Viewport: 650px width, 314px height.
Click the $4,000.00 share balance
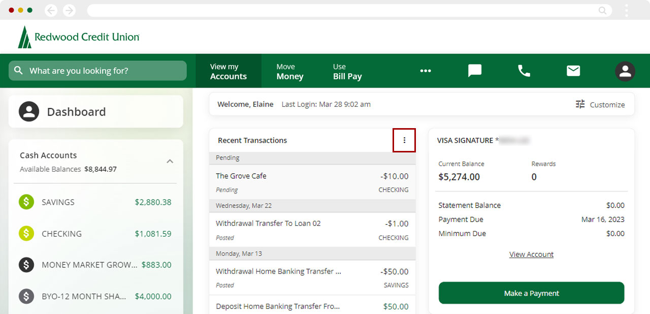(x=153, y=296)
